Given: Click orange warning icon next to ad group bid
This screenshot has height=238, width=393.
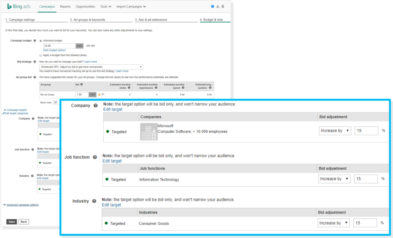Looking at the screenshot, I should [99, 94].
